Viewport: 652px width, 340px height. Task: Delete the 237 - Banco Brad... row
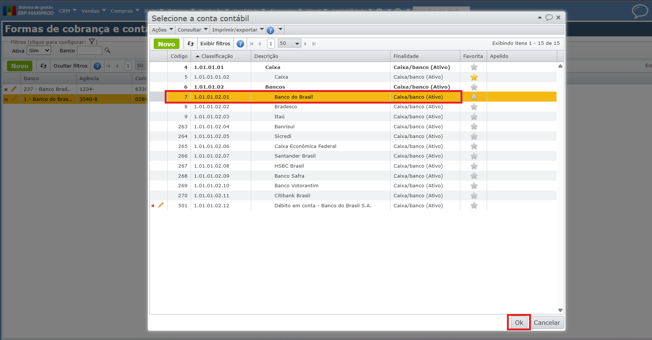[6, 89]
